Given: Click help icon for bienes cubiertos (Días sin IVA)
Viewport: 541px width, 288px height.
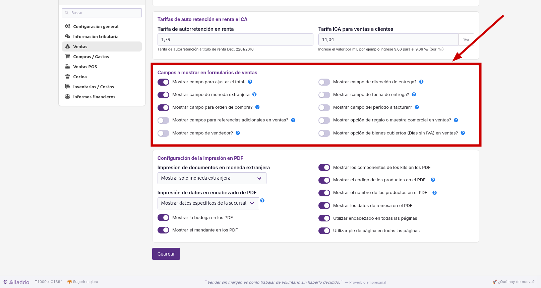Looking at the screenshot, I should click(463, 133).
